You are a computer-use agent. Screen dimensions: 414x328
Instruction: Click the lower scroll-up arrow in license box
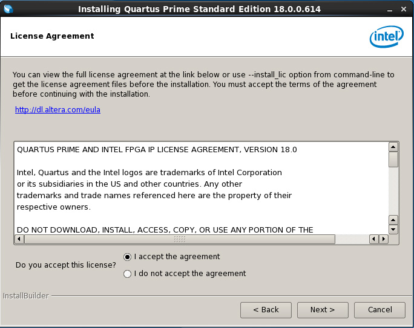(393, 220)
